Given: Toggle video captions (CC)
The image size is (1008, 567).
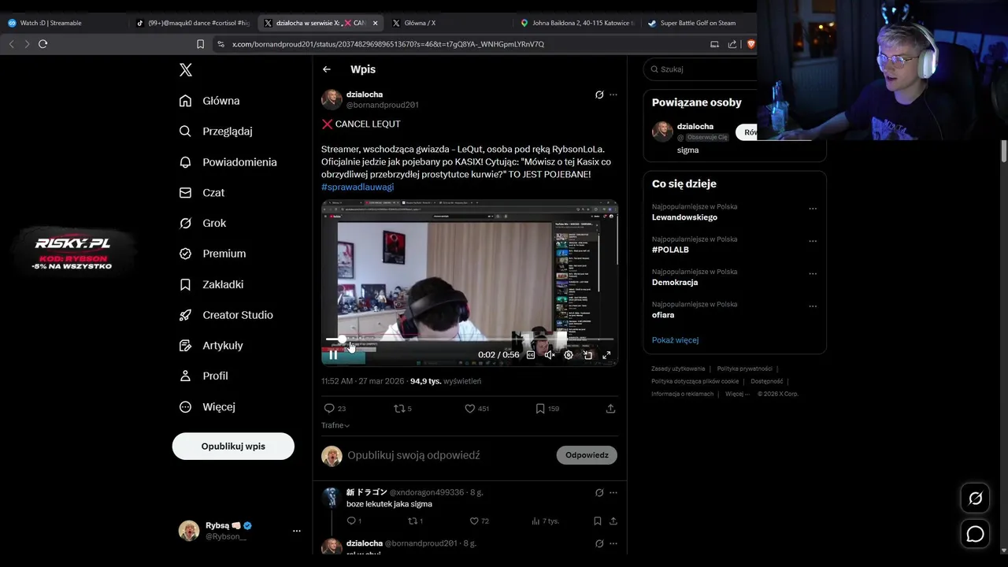Looking at the screenshot, I should 531,355.
